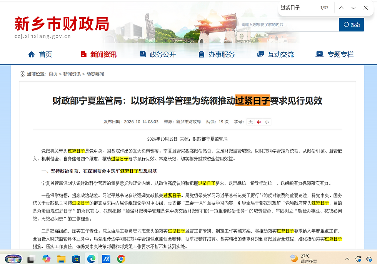Click the article headline text
Image resolution: width=377 pixels, height=264 pixels.
[187, 100]
